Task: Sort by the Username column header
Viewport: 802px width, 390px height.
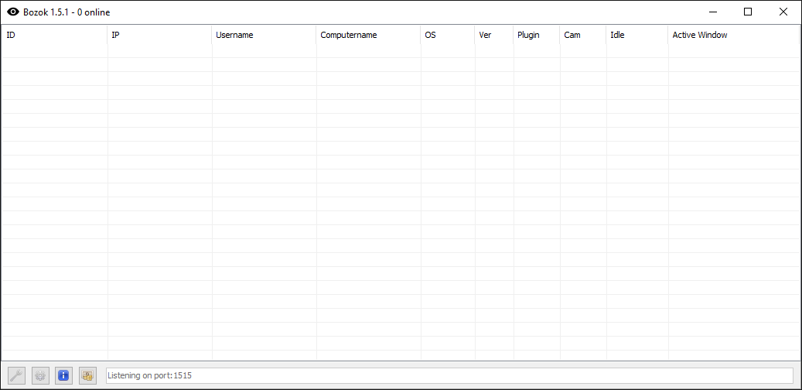Action: click(x=264, y=35)
